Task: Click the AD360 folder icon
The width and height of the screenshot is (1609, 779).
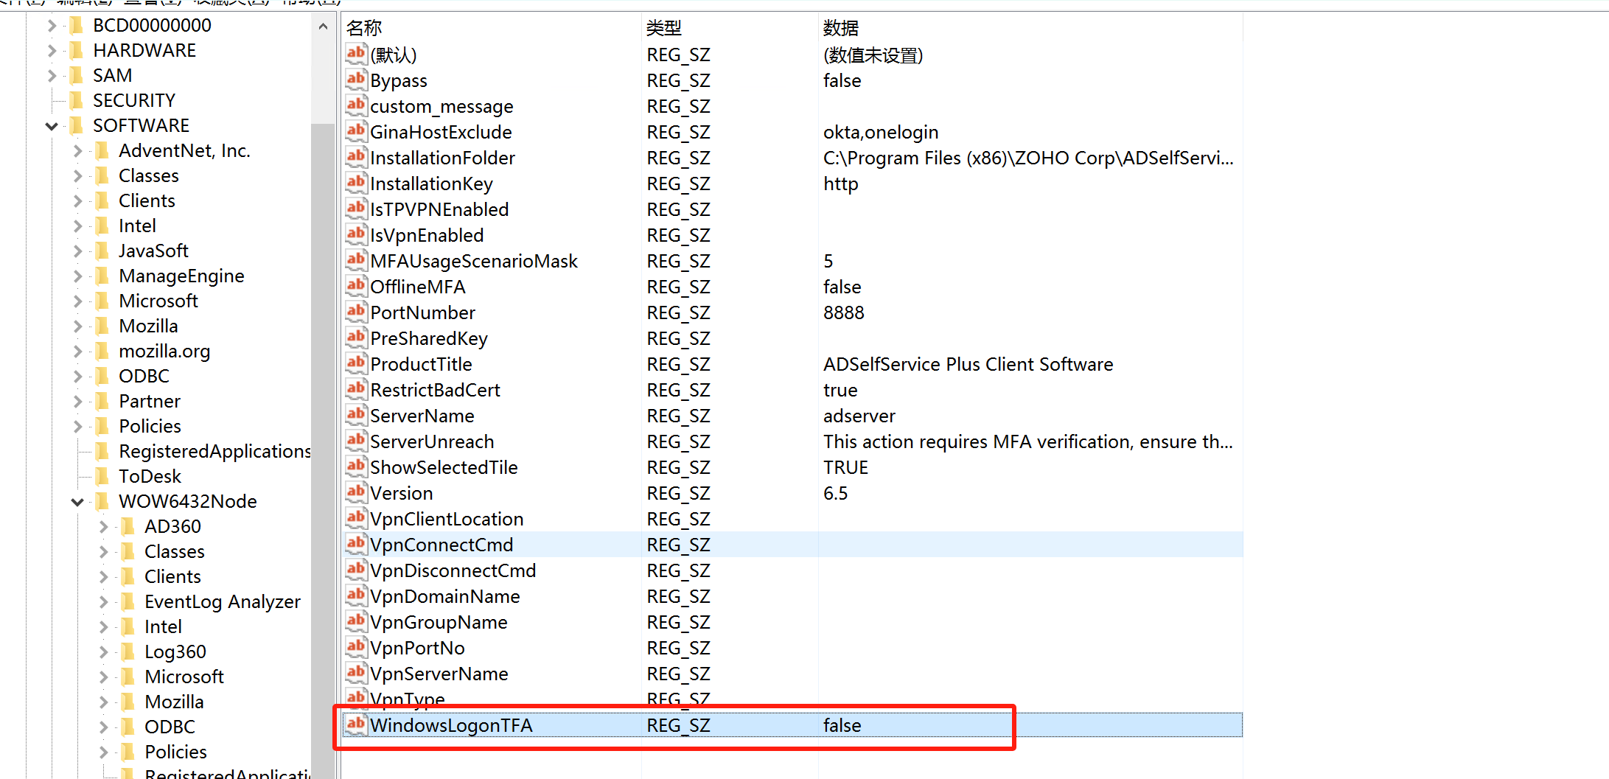Action: coord(128,526)
